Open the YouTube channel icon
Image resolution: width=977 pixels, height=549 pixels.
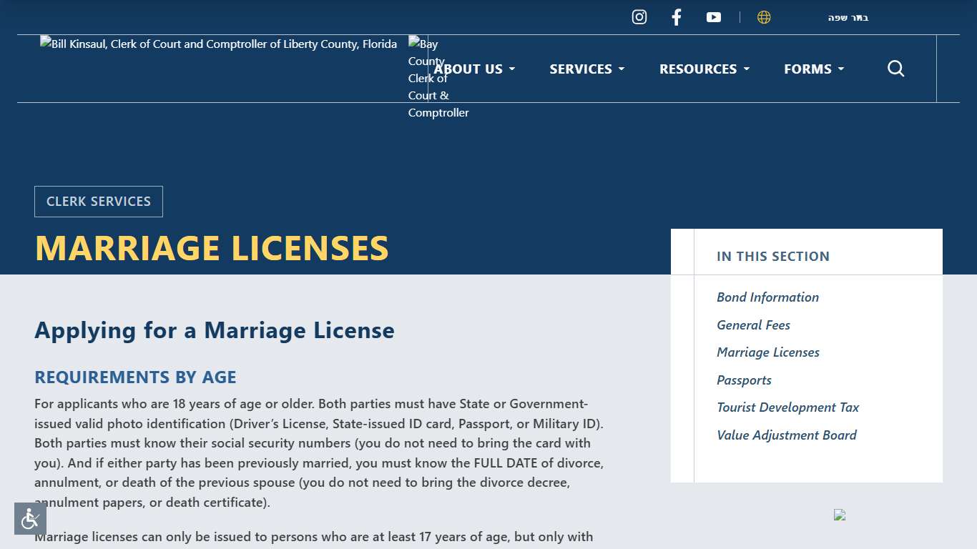pos(713,16)
